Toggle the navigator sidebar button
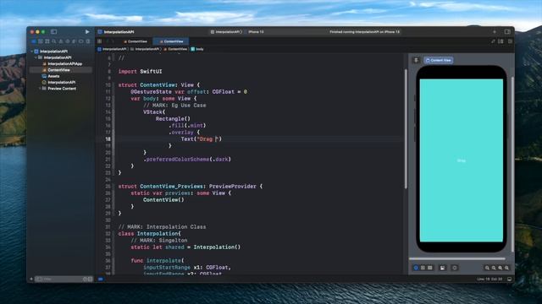 53,32
